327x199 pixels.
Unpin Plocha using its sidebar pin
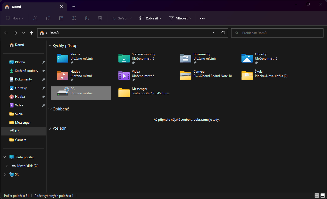click(x=43, y=62)
